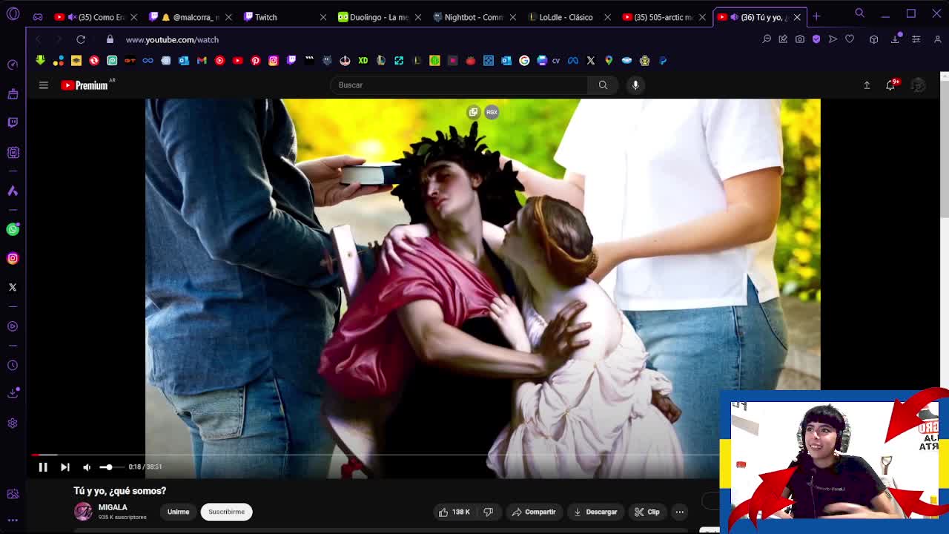This screenshot has width=949, height=534.
Task: Pause the YouTube video
Action: click(x=43, y=467)
